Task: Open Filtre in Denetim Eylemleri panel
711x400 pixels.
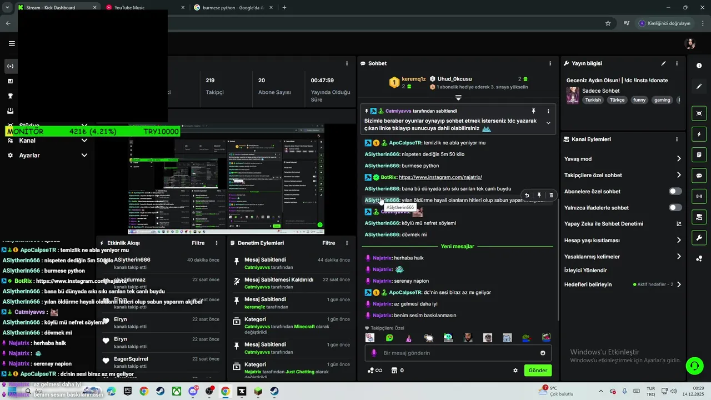Action: coord(329,243)
